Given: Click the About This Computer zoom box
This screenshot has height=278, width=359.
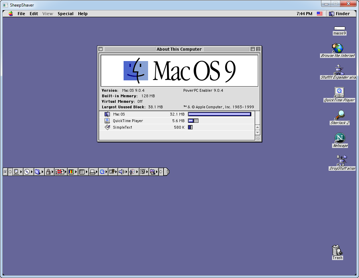Looking at the screenshot, I should [253, 49].
